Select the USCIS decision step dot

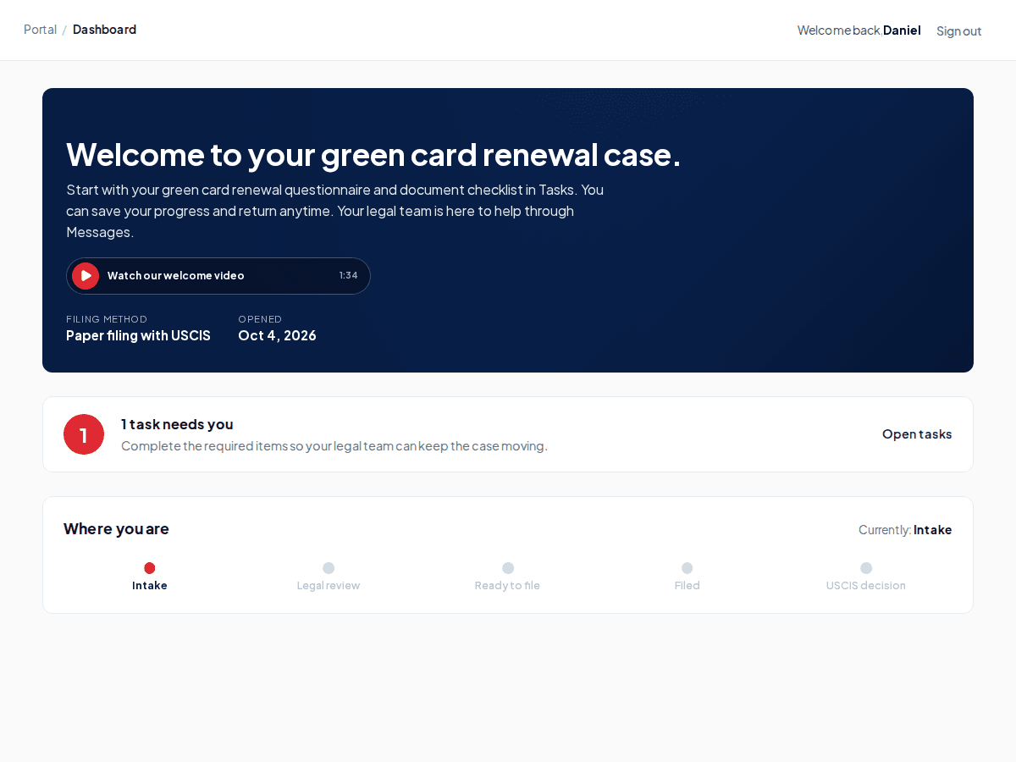pos(866,568)
